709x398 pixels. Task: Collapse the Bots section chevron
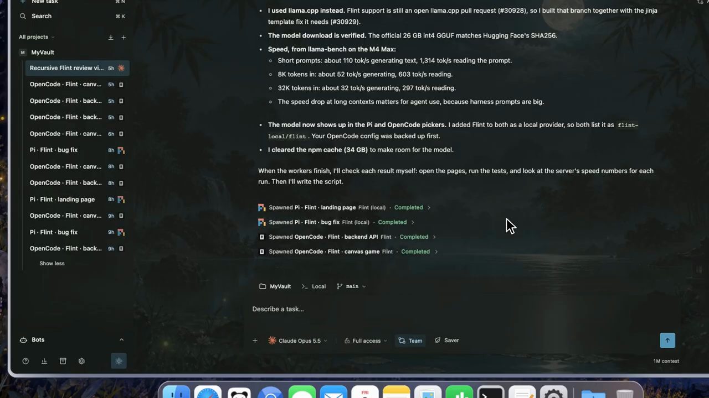pyautogui.click(x=121, y=339)
